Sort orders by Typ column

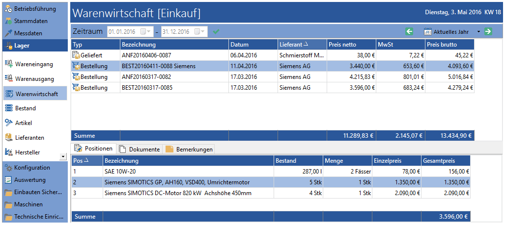tap(96, 44)
